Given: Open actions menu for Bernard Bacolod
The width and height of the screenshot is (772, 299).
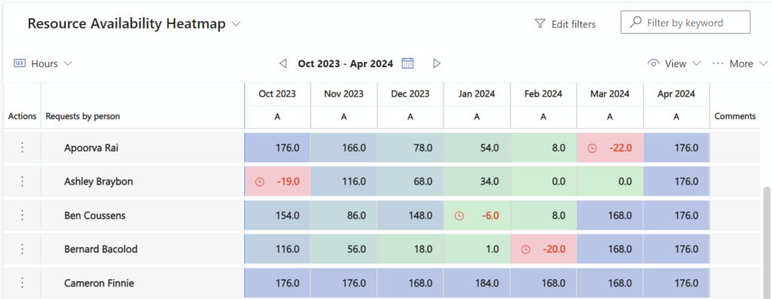Looking at the screenshot, I should [x=22, y=249].
